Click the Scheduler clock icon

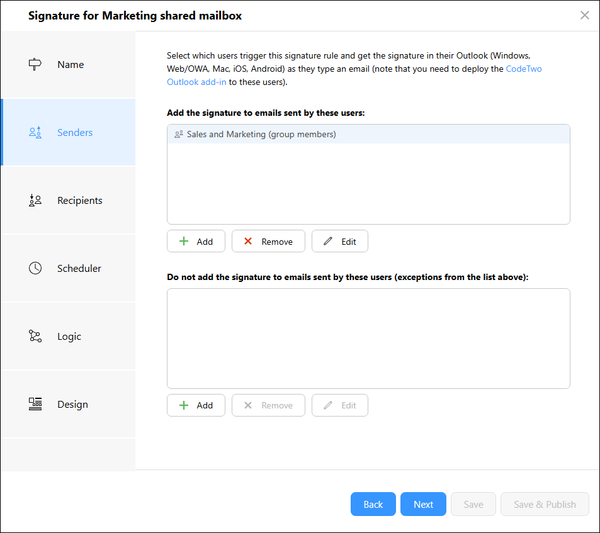[35, 268]
